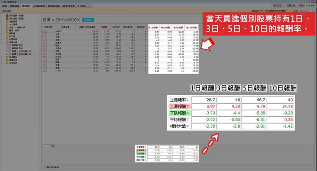Image resolution: width=317 pixels, height=171 pixels.
Task: Open the 內部人、持股大戶 tree folder label
Action: (x=17, y=27)
